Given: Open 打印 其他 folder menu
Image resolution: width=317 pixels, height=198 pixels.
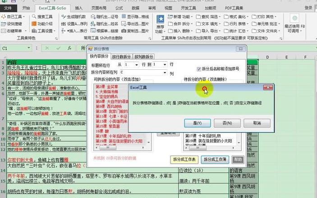Looking at the screenshot, I should pos(264,17).
